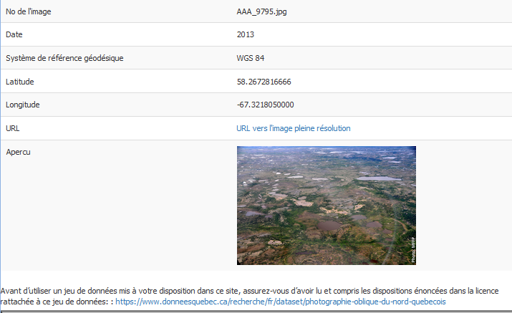Click the 'No de l'image' label

tap(29, 11)
